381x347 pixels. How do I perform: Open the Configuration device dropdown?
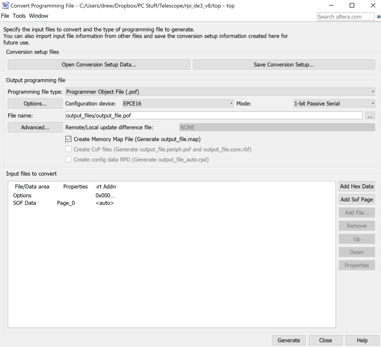[178, 103]
